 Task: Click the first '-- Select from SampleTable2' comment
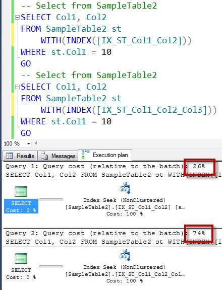(x=89, y=6)
